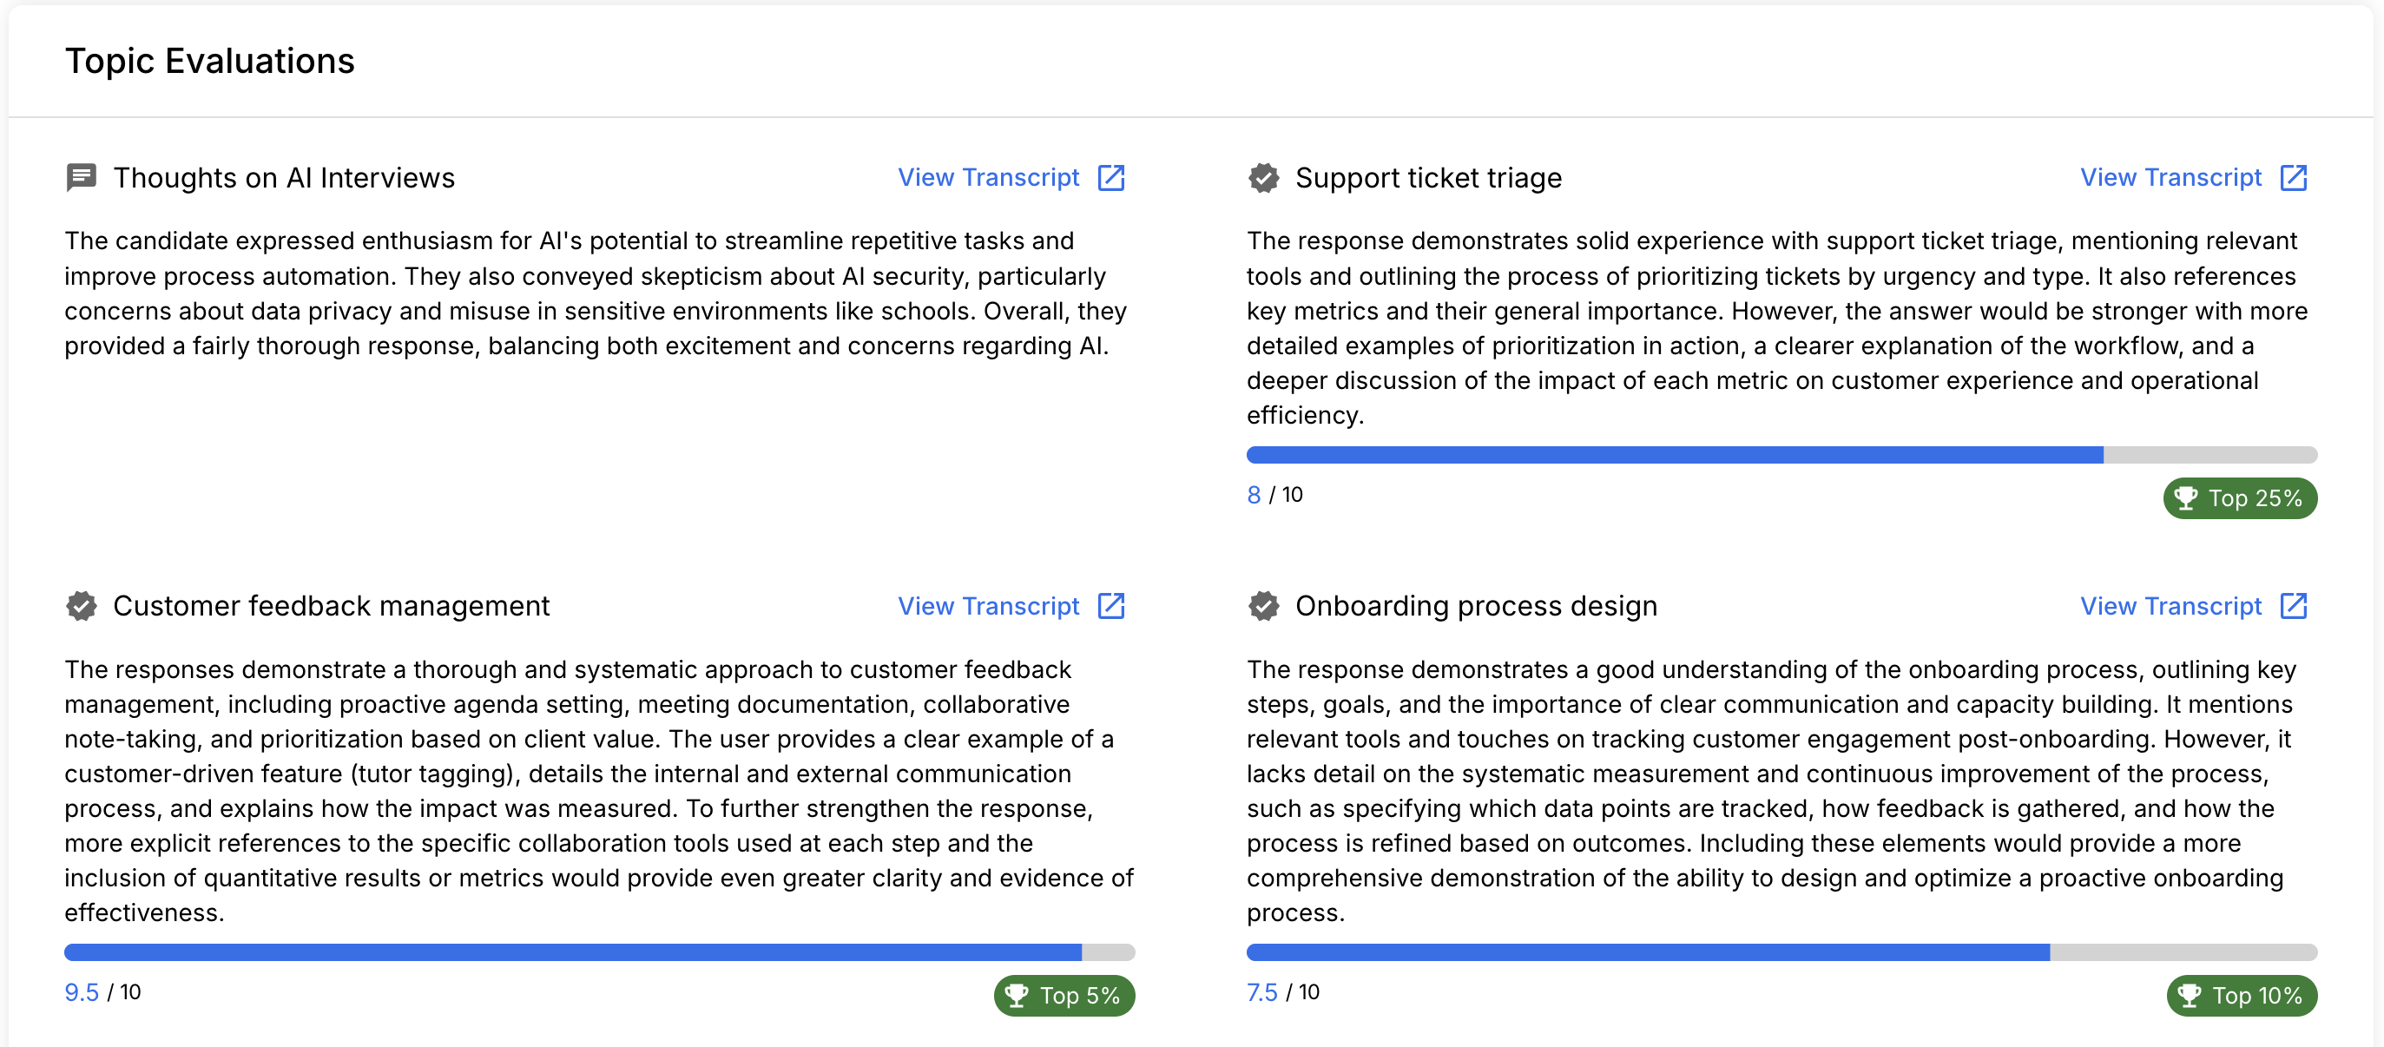Click the 9.5 / 10 score text
Image resolution: width=2384 pixels, height=1047 pixels.
tap(102, 992)
